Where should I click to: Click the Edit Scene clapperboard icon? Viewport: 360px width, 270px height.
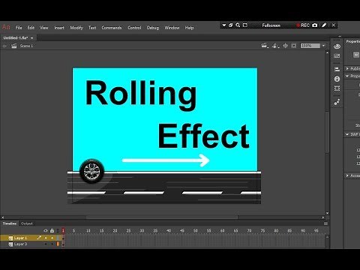tap(265, 46)
